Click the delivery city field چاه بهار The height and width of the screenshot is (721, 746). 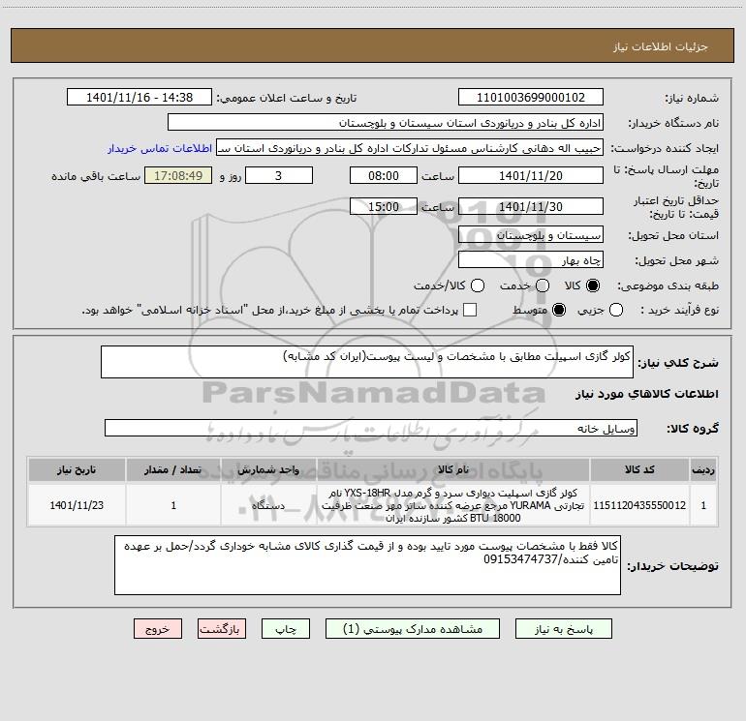point(531,260)
